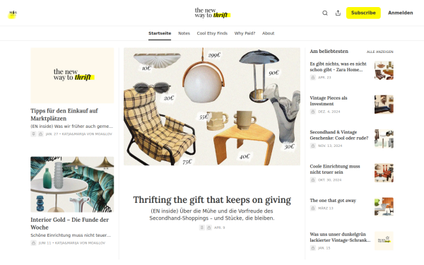Screen dimensions: 424x265
Task: Click lock icon next to APR. 9 date
Action: (209, 228)
